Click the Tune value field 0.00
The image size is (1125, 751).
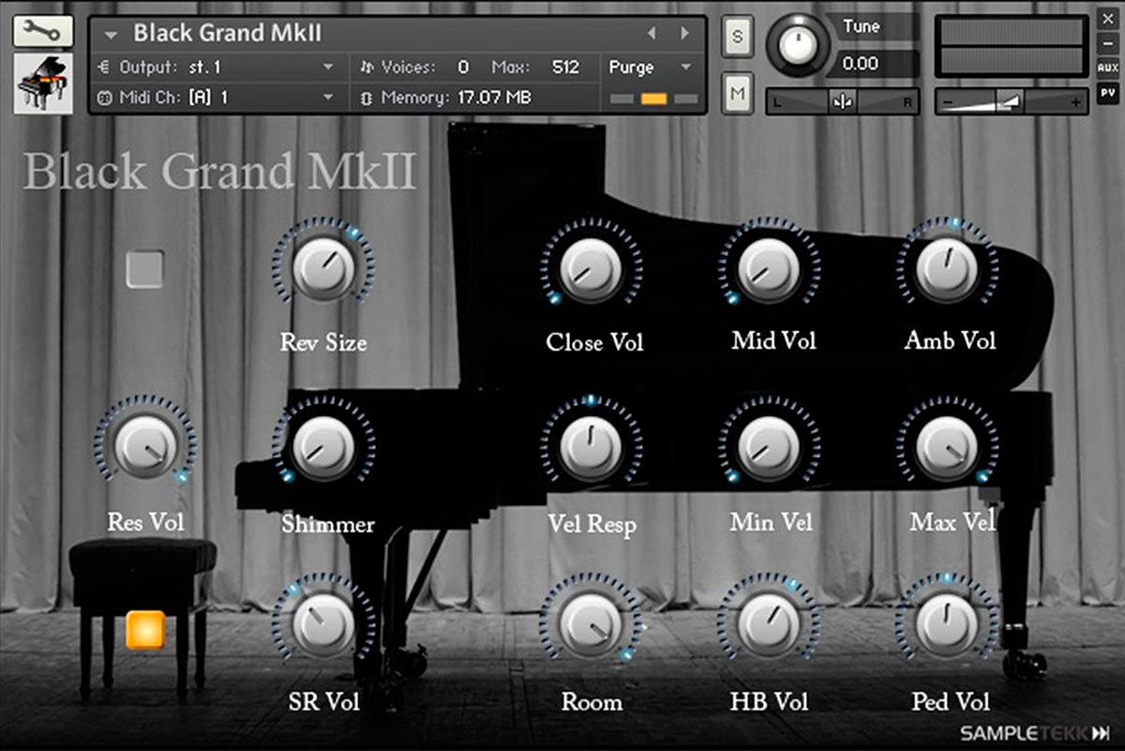pyautogui.click(x=861, y=64)
